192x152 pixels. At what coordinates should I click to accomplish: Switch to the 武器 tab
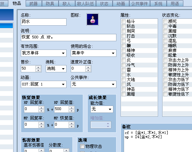pos(34,4)
